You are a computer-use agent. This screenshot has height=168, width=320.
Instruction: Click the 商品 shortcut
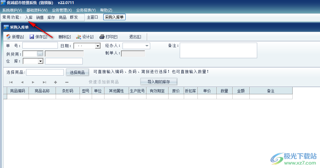click(x=63, y=17)
